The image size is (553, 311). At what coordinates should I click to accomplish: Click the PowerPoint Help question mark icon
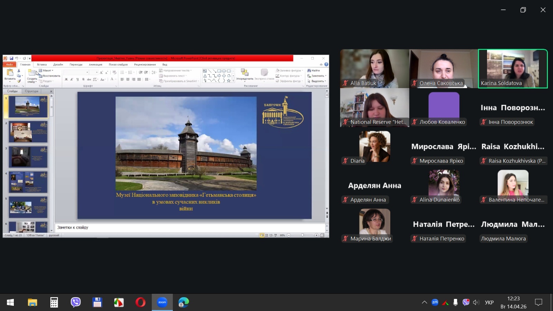click(326, 64)
